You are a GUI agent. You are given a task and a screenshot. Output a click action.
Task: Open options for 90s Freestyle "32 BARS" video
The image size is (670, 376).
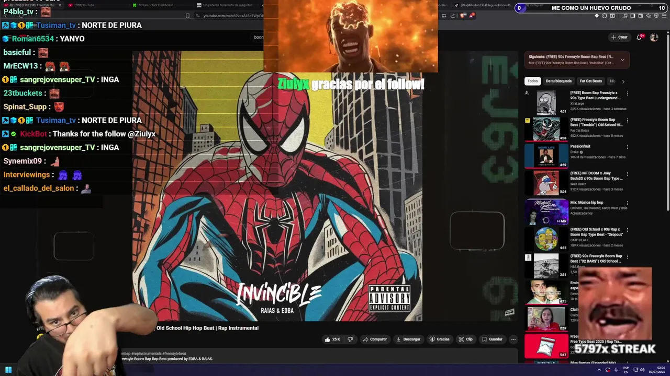tap(627, 256)
